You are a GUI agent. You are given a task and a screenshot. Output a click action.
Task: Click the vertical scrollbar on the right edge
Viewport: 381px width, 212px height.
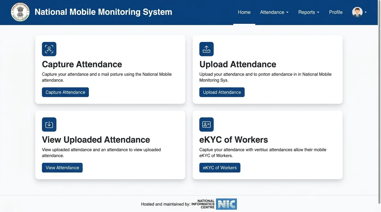(379, 102)
